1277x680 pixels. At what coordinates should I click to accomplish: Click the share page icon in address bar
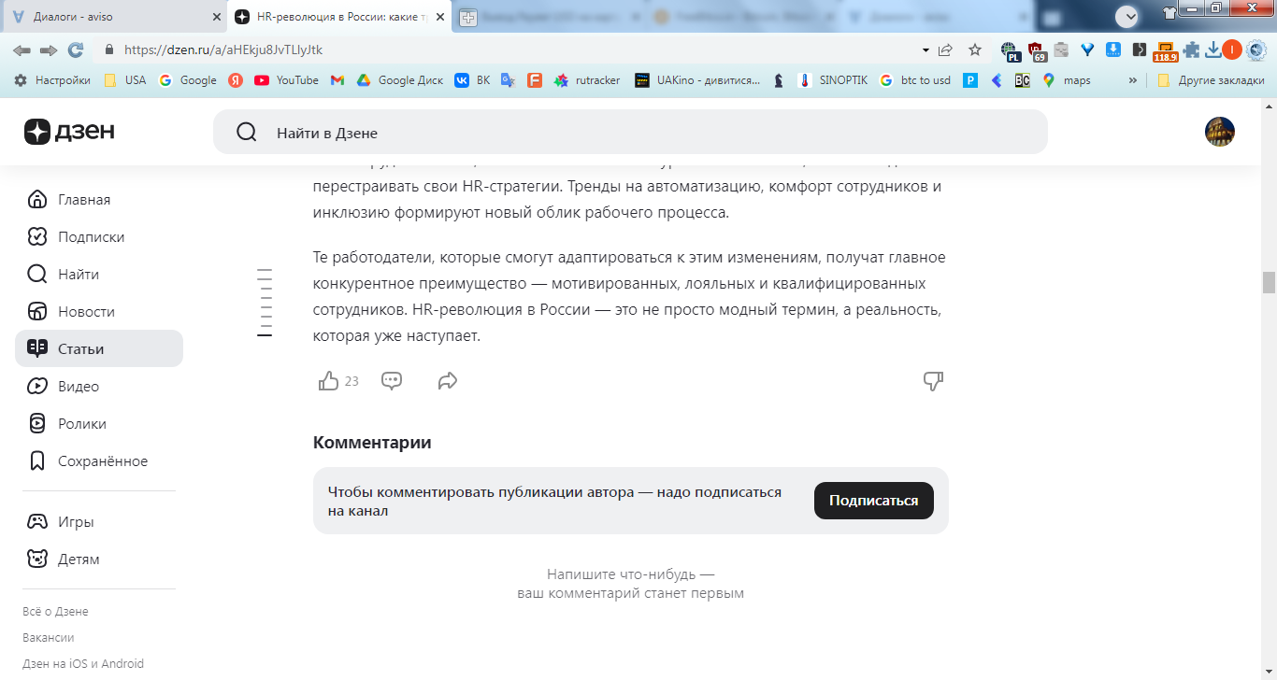946,50
